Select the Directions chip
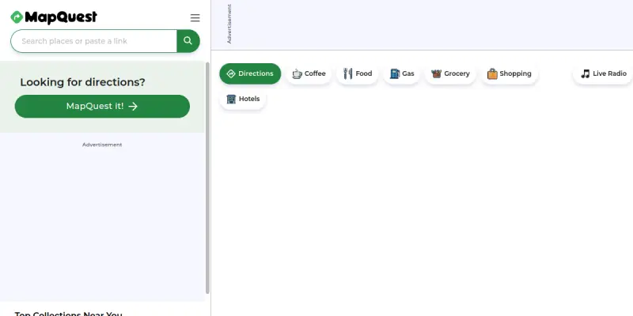This screenshot has height=316, width=633. tap(250, 73)
